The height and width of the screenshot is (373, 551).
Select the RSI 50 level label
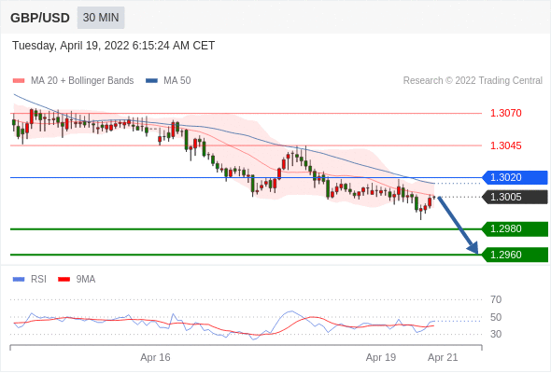point(496,317)
